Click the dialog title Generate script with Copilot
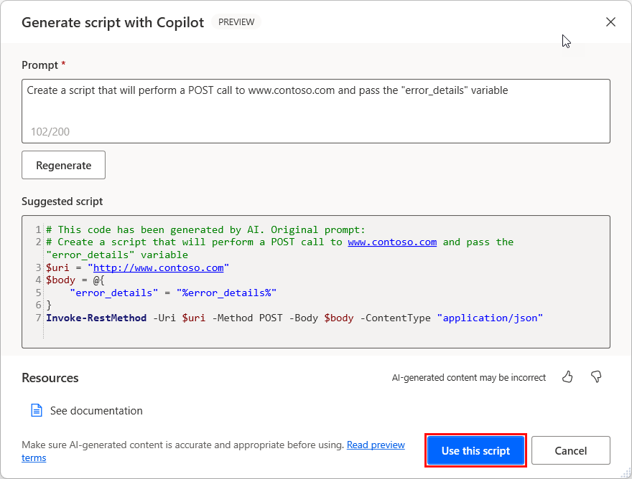Screen dimensions: 632x479 click(x=112, y=22)
